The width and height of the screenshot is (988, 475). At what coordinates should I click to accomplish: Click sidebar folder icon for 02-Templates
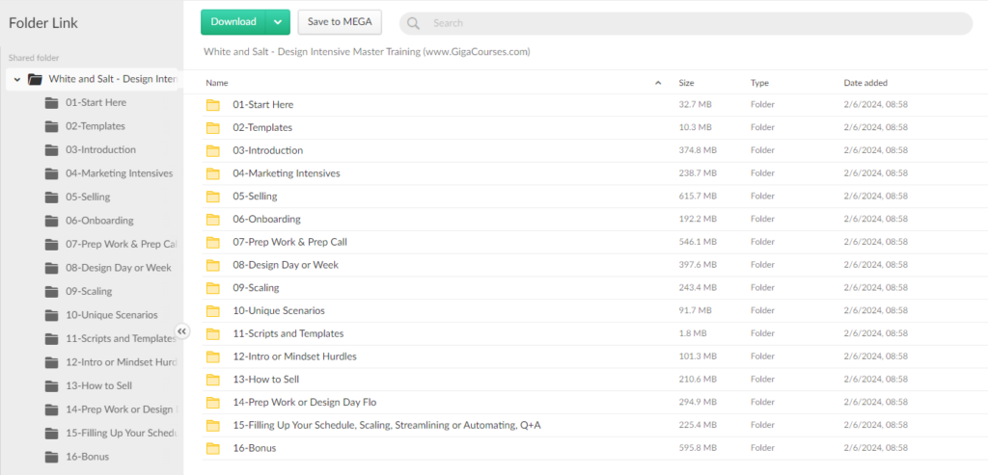51,126
